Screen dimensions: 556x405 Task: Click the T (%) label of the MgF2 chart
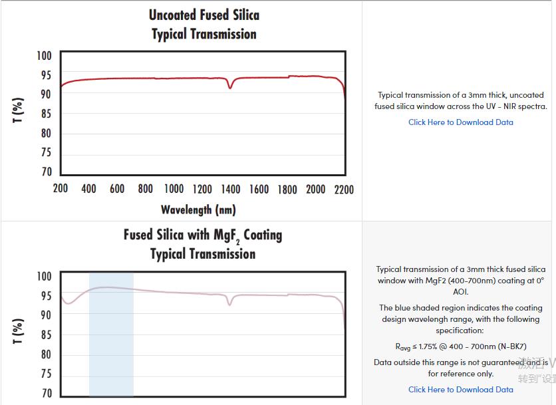click(19, 331)
